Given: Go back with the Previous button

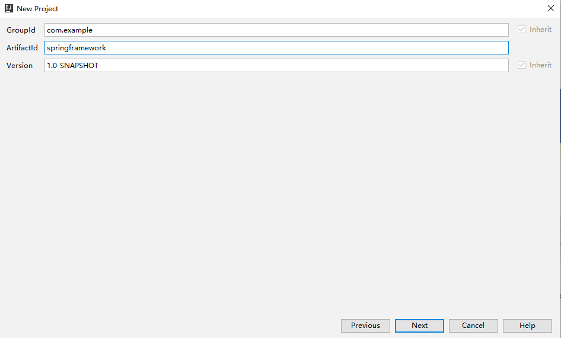Looking at the screenshot, I should [365, 326].
